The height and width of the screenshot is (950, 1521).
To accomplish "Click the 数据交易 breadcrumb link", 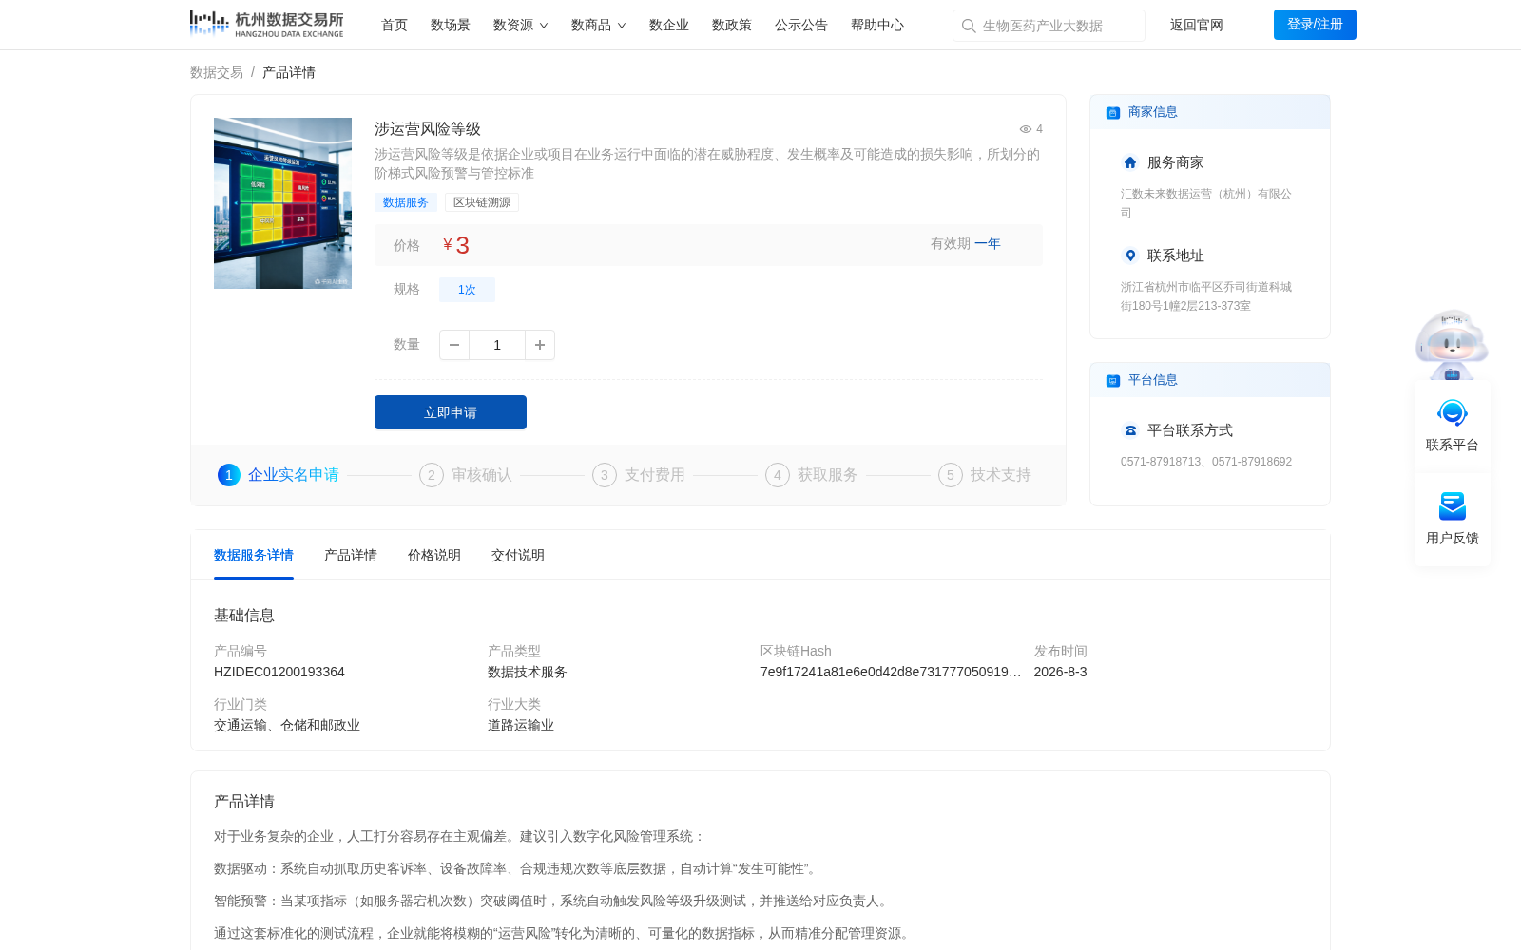I will 217,72.
